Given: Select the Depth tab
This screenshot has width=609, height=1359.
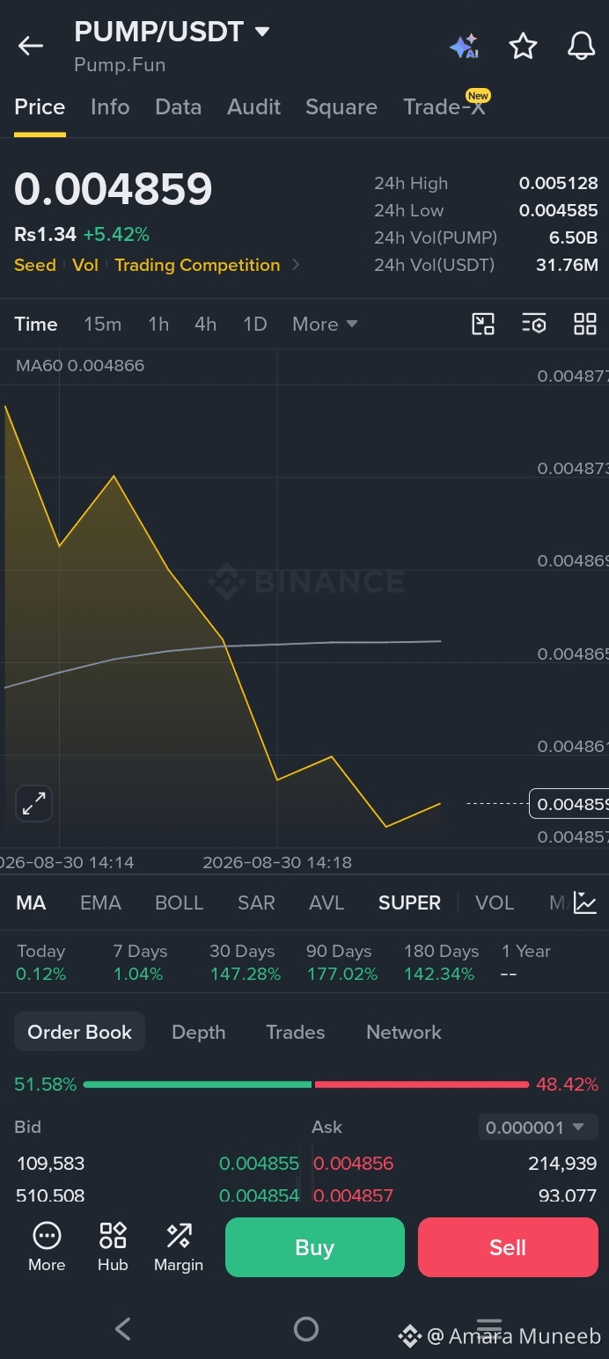Looking at the screenshot, I should click(x=199, y=1032).
